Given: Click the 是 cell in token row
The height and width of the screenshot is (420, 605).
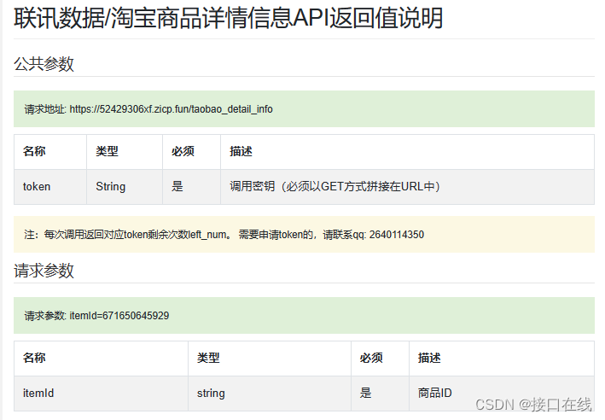Looking at the screenshot, I should [191, 187].
